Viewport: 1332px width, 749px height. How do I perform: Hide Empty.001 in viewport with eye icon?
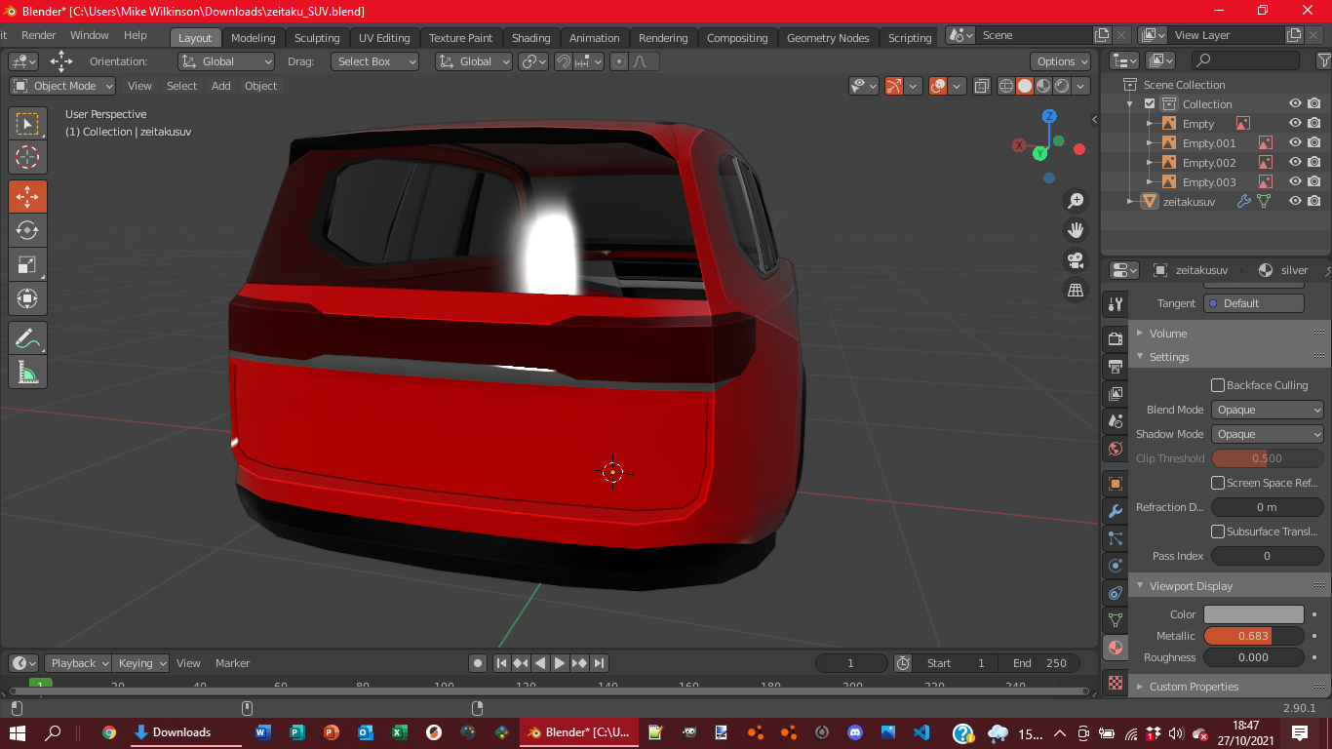(x=1295, y=142)
